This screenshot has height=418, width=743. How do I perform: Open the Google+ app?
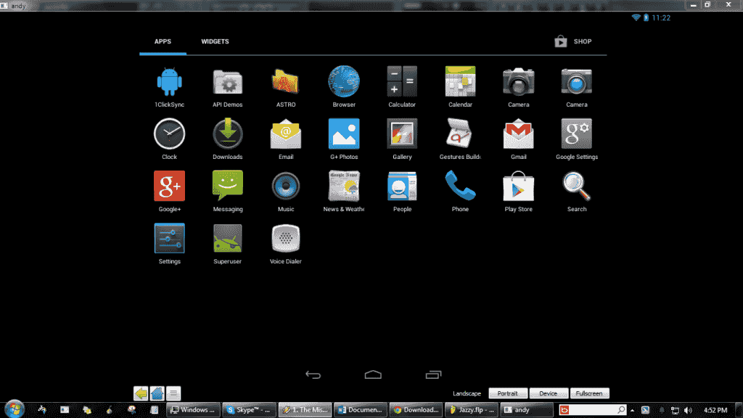tap(169, 187)
